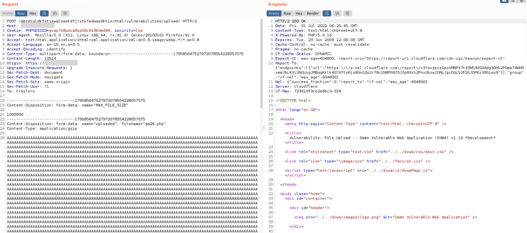Click the Accept-Encoding: identity line
Image resolution: width=527 pixels, height=233 pixels.
pyautogui.click(x=36, y=49)
